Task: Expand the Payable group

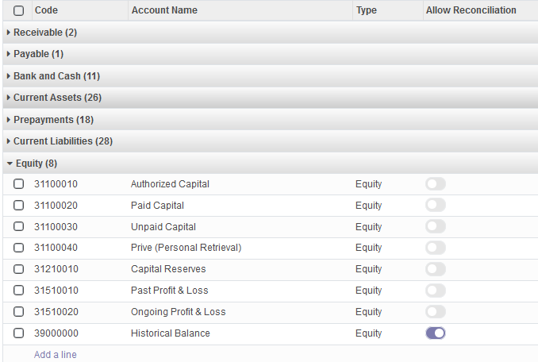Action: click(36, 54)
